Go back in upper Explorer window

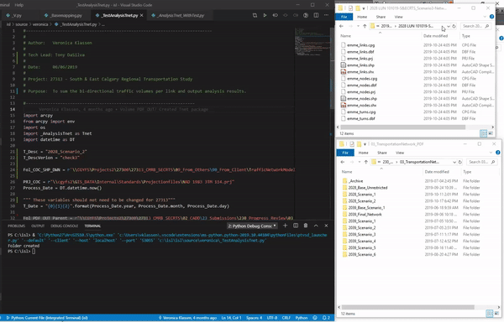[341, 26]
